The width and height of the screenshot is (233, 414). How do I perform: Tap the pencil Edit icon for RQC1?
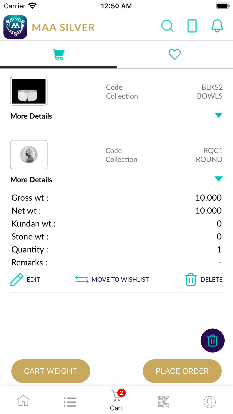point(17,280)
